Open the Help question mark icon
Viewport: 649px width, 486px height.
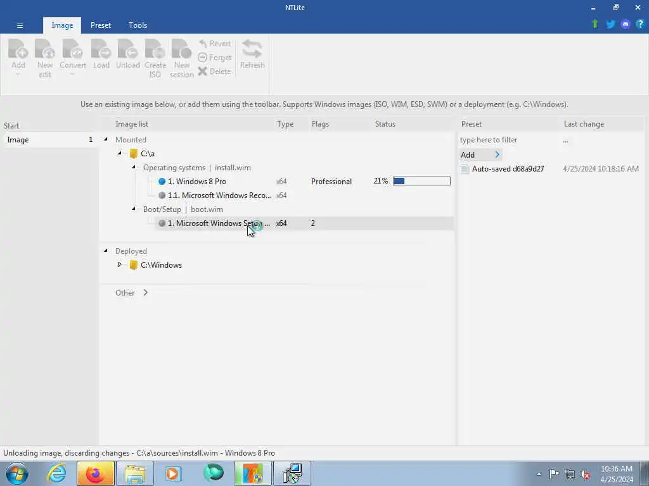(640, 24)
